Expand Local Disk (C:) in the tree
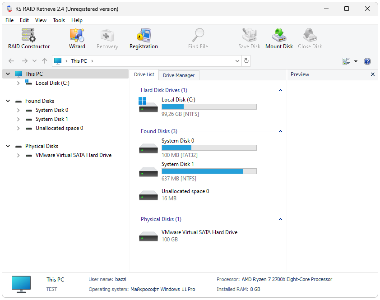Viewport: 380px width, 300px height. (18, 83)
